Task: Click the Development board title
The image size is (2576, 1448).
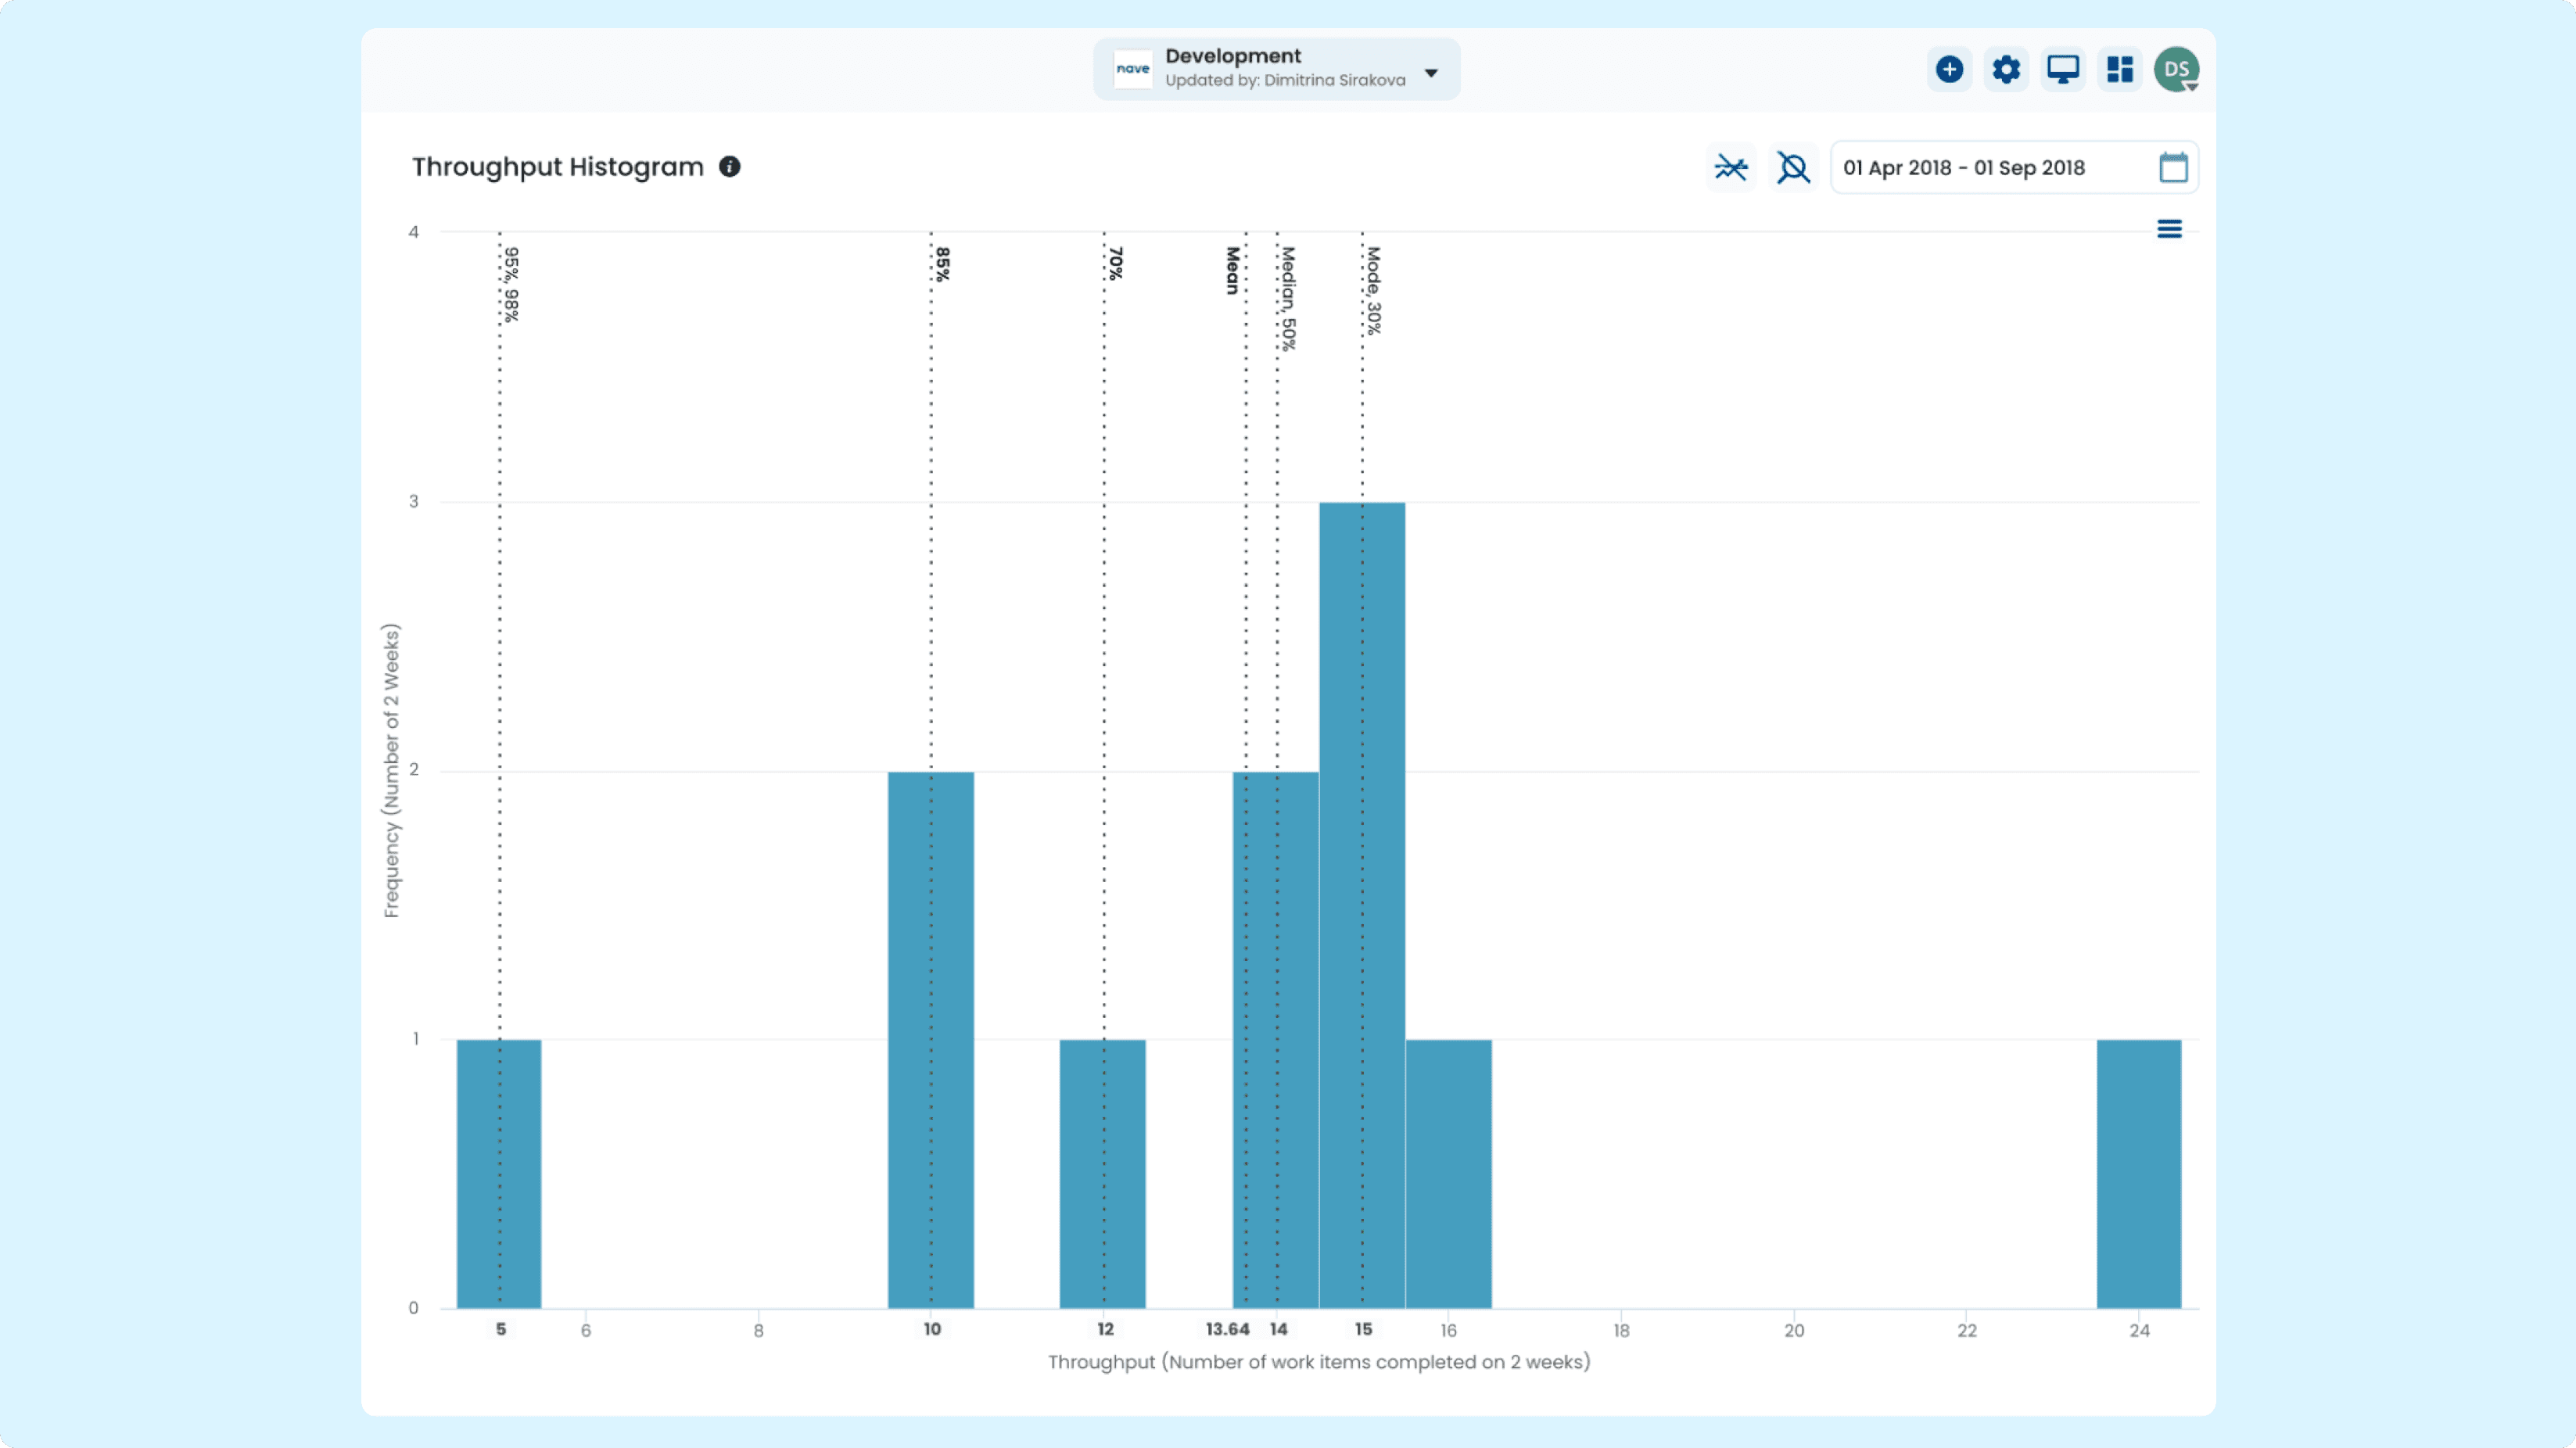Action: 1233,56
